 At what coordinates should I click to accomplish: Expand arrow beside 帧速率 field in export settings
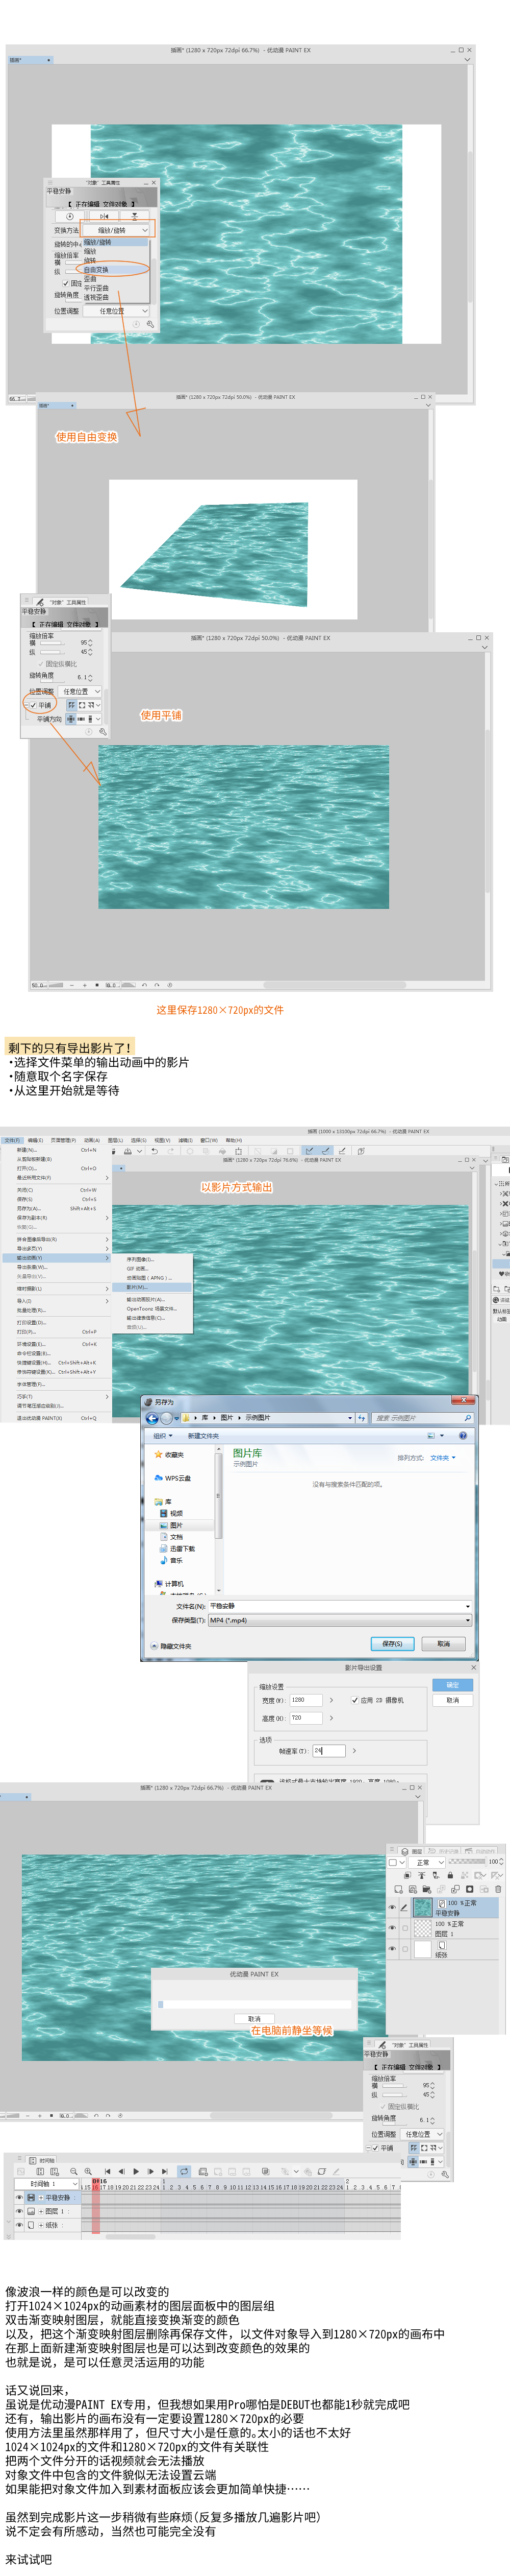(x=354, y=1750)
